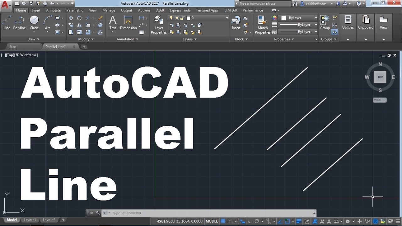Viewport: 402px width, 226px height.
Task: Click the Match Properties tool
Action: [263, 25]
